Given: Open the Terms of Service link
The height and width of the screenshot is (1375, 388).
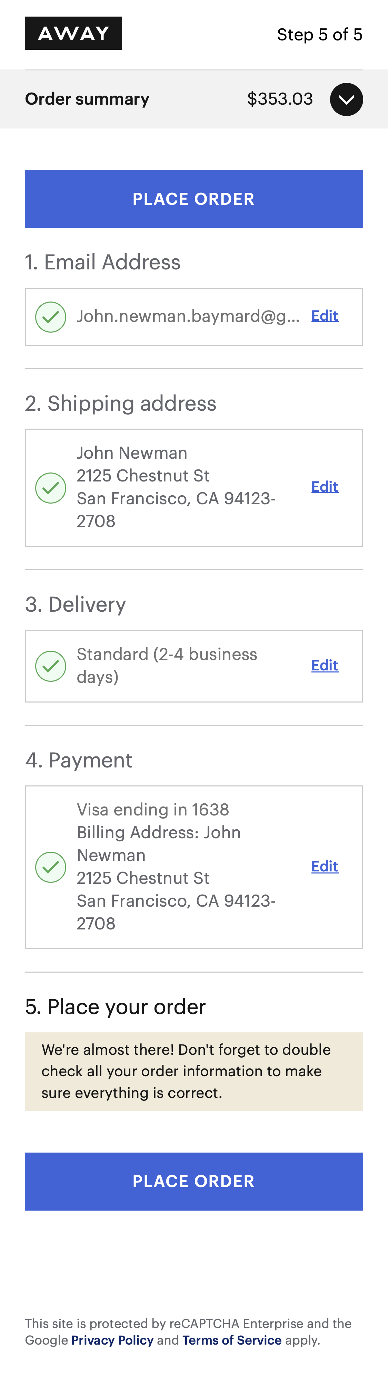Looking at the screenshot, I should (232, 1340).
